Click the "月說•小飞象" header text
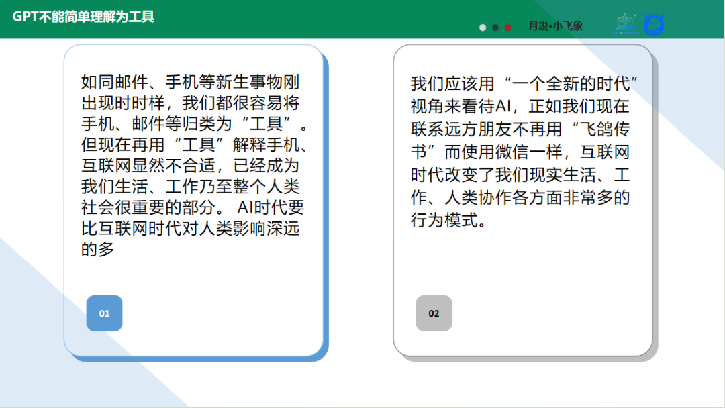The height and width of the screenshot is (408, 725). [x=555, y=26]
